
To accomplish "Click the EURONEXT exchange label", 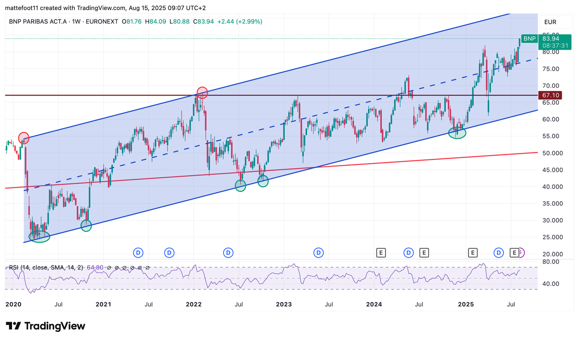I will tap(103, 22).
